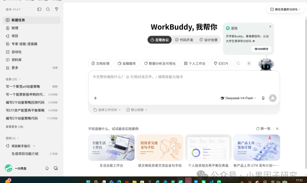This screenshot has height=183, width=307.
Task: Open the 资料库 library section
Action: coord(32,60)
